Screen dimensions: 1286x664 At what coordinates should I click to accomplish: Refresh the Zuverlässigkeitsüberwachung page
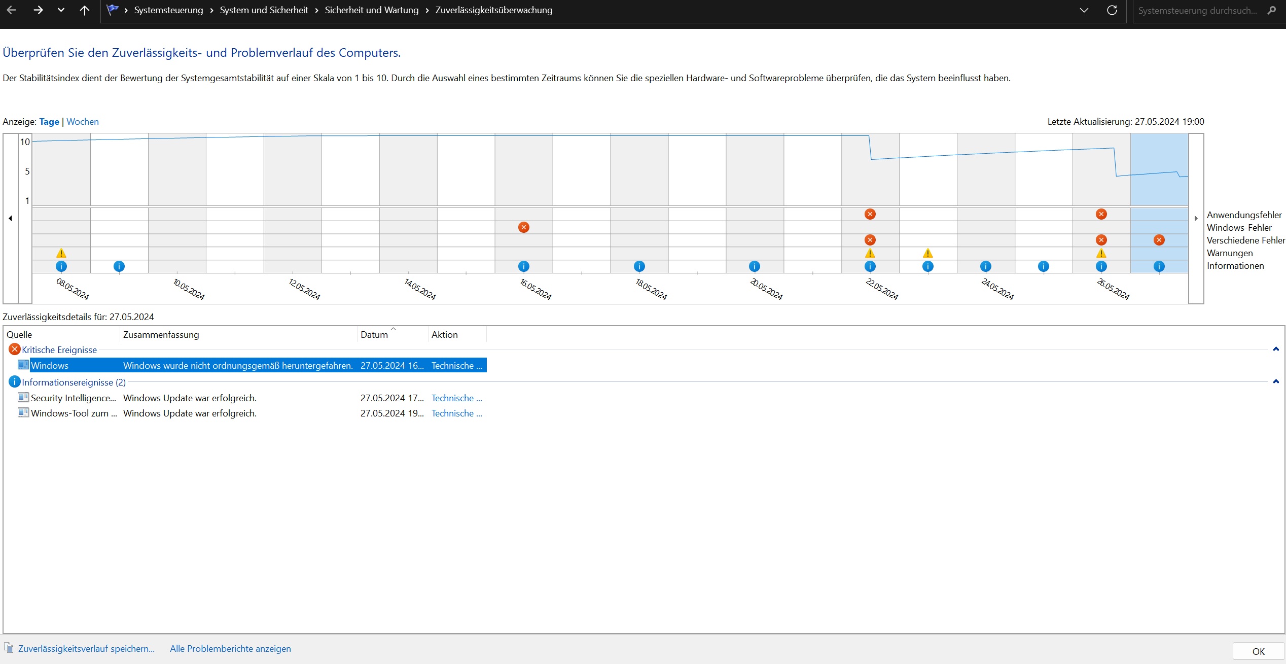point(1112,10)
